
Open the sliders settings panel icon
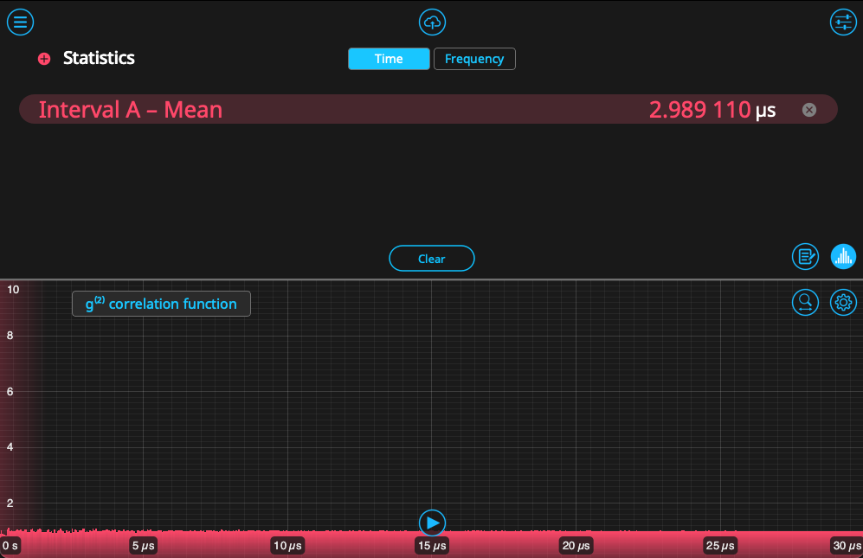point(842,22)
